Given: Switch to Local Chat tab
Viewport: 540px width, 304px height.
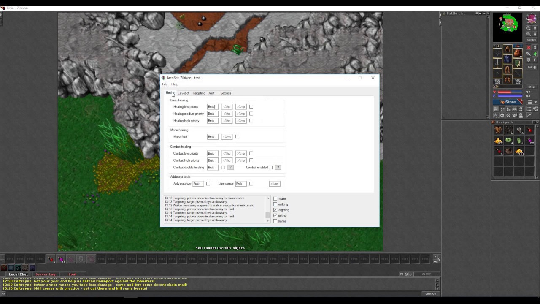Looking at the screenshot, I should (x=19, y=274).
